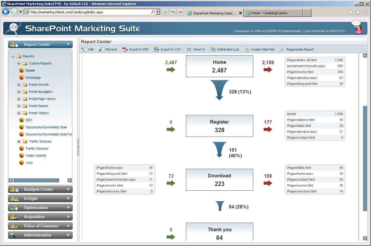Click /Pages/addons.html exit page row
This screenshot has height=246, width=371.
315,120
